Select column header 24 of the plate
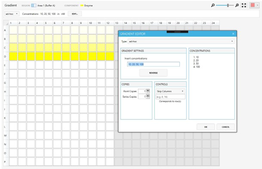 [215, 23]
